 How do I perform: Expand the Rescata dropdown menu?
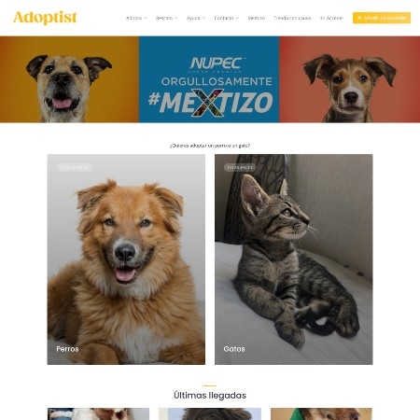166,18
